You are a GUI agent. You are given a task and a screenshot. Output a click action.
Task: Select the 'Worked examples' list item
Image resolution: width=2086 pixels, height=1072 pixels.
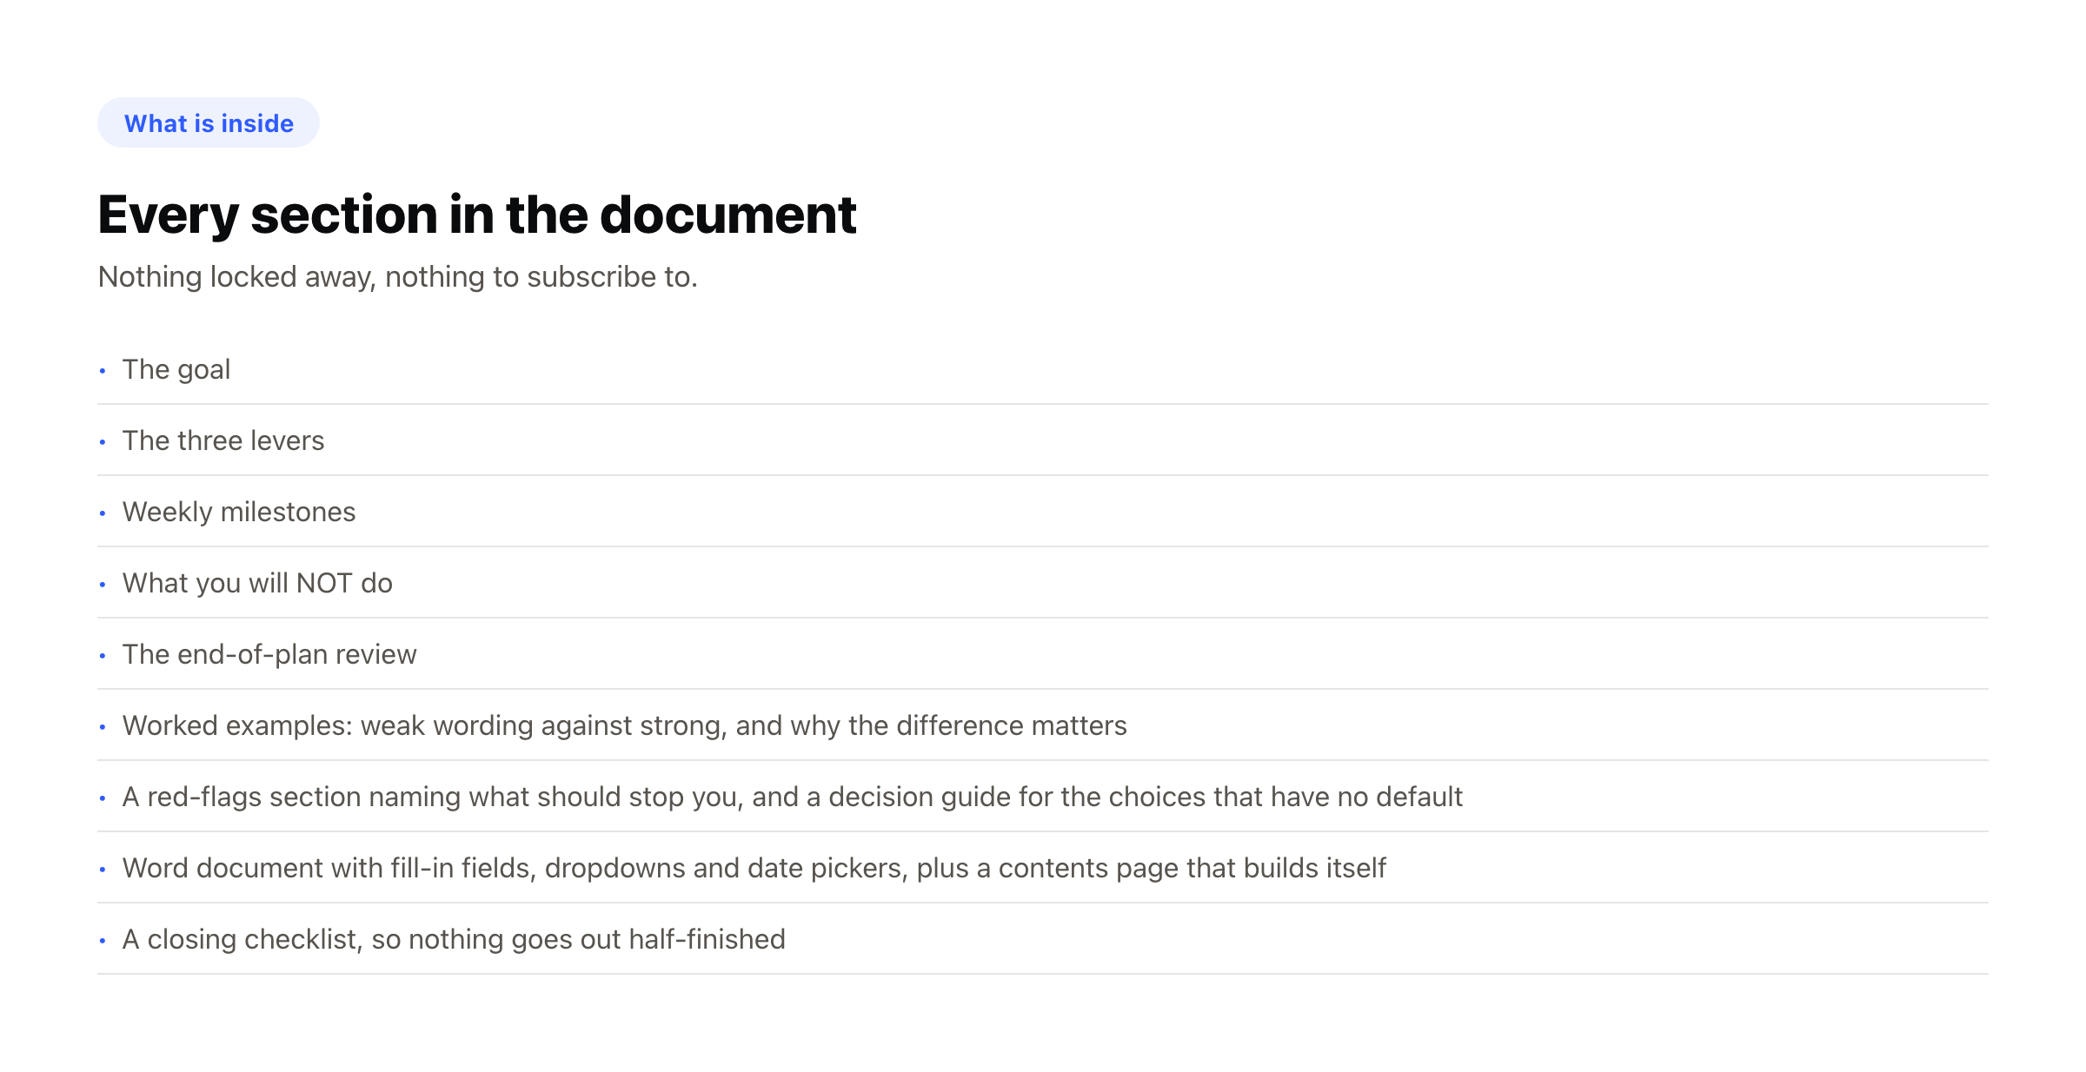pyautogui.click(x=1043, y=725)
